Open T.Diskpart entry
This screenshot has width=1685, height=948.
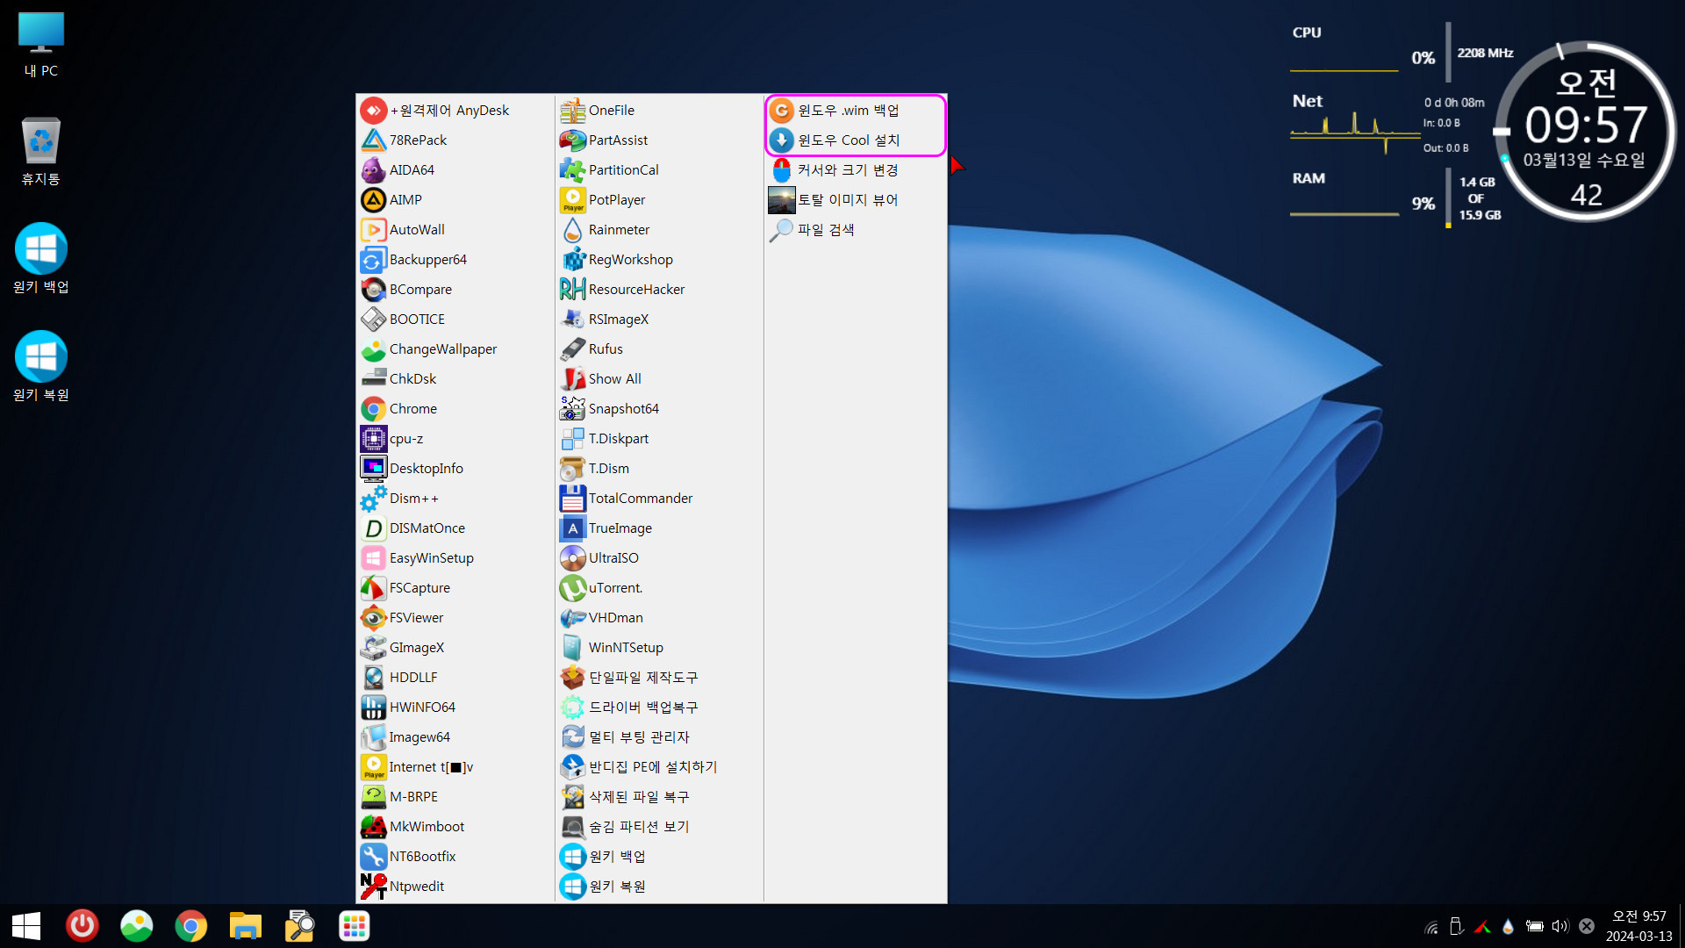tap(659, 438)
